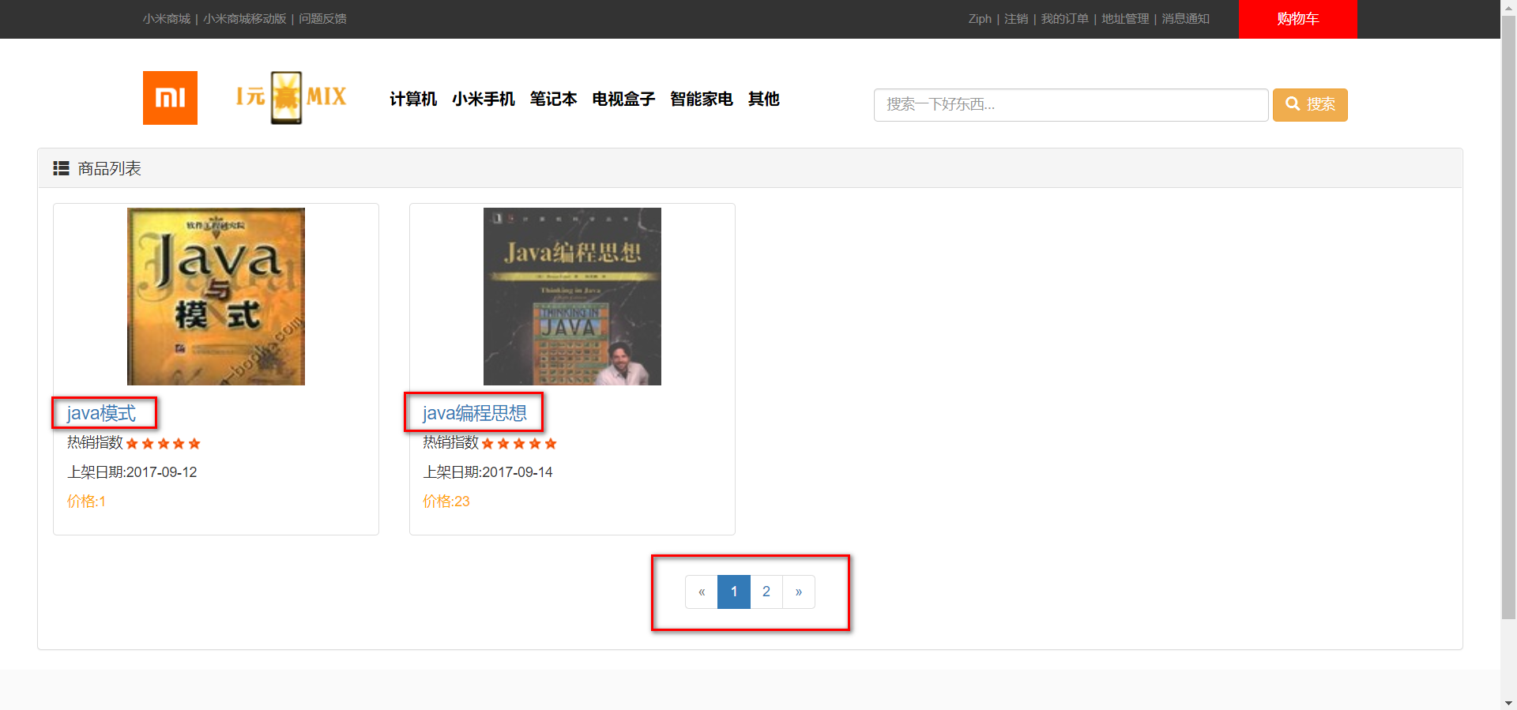Click the 热销指数 stars under java编程思想
Image resolution: width=1517 pixels, height=710 pixels.
[x=519, y=443]
